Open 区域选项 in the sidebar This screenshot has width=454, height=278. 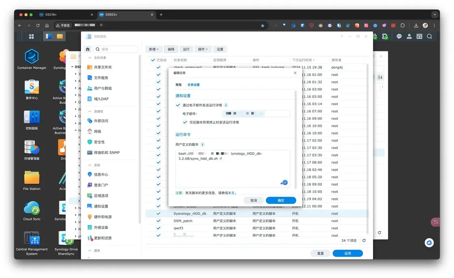coord(98,195)
